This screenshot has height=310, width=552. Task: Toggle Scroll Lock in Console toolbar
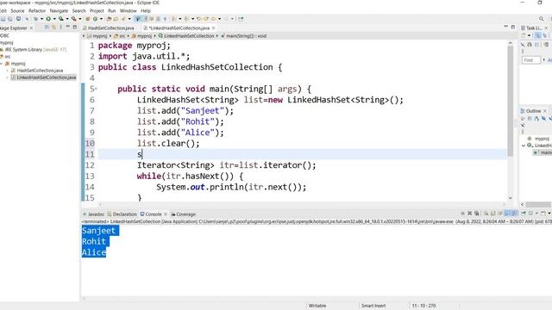(493, 214)
